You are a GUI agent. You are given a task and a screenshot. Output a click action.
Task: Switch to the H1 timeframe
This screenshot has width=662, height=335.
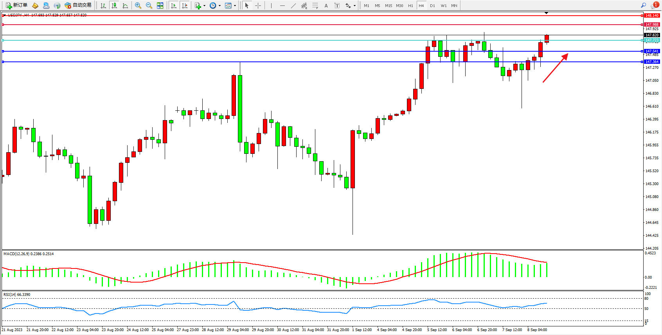(x=410, y=5)
